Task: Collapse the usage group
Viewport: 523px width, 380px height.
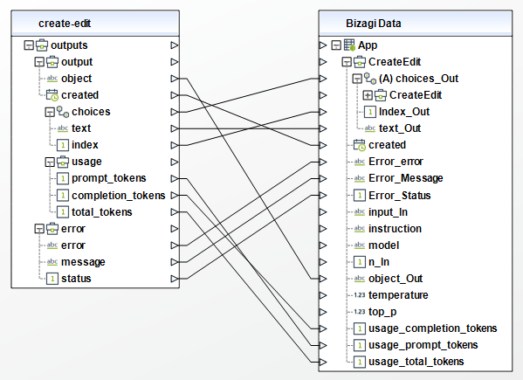Action: coord(50,162)
